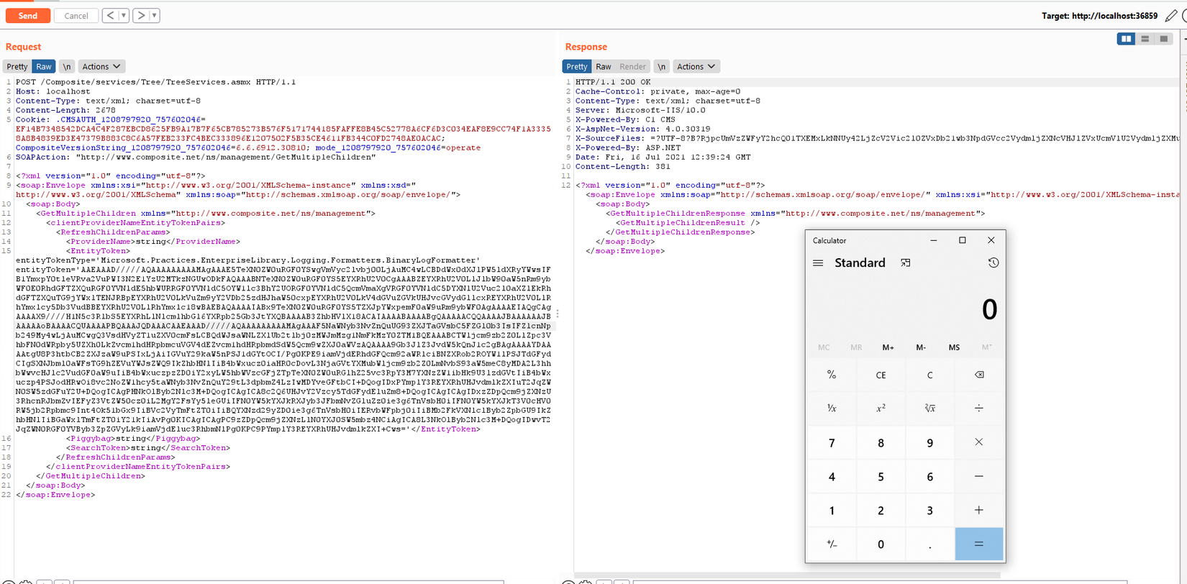Click the Calculator plus/minus sign key

[x=832, y=544]
